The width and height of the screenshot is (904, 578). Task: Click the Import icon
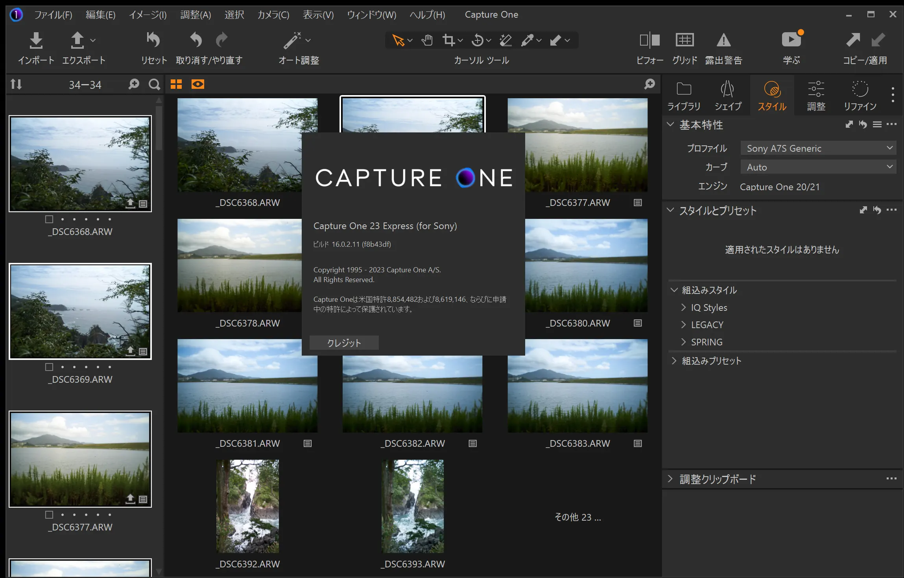36,40
